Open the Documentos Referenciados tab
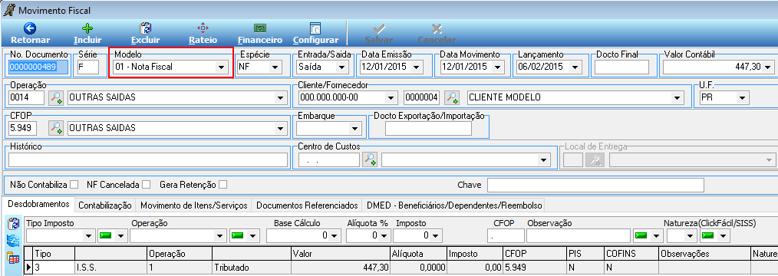This screenshot has height=276, width=778. (307, 205)
